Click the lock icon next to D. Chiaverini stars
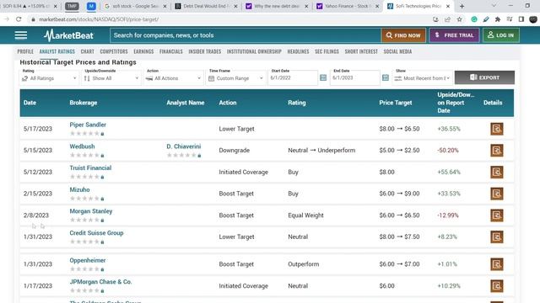 click(199, 155)
